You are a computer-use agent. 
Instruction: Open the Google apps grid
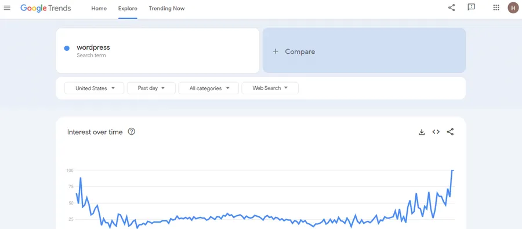click(x=496, y=8)
